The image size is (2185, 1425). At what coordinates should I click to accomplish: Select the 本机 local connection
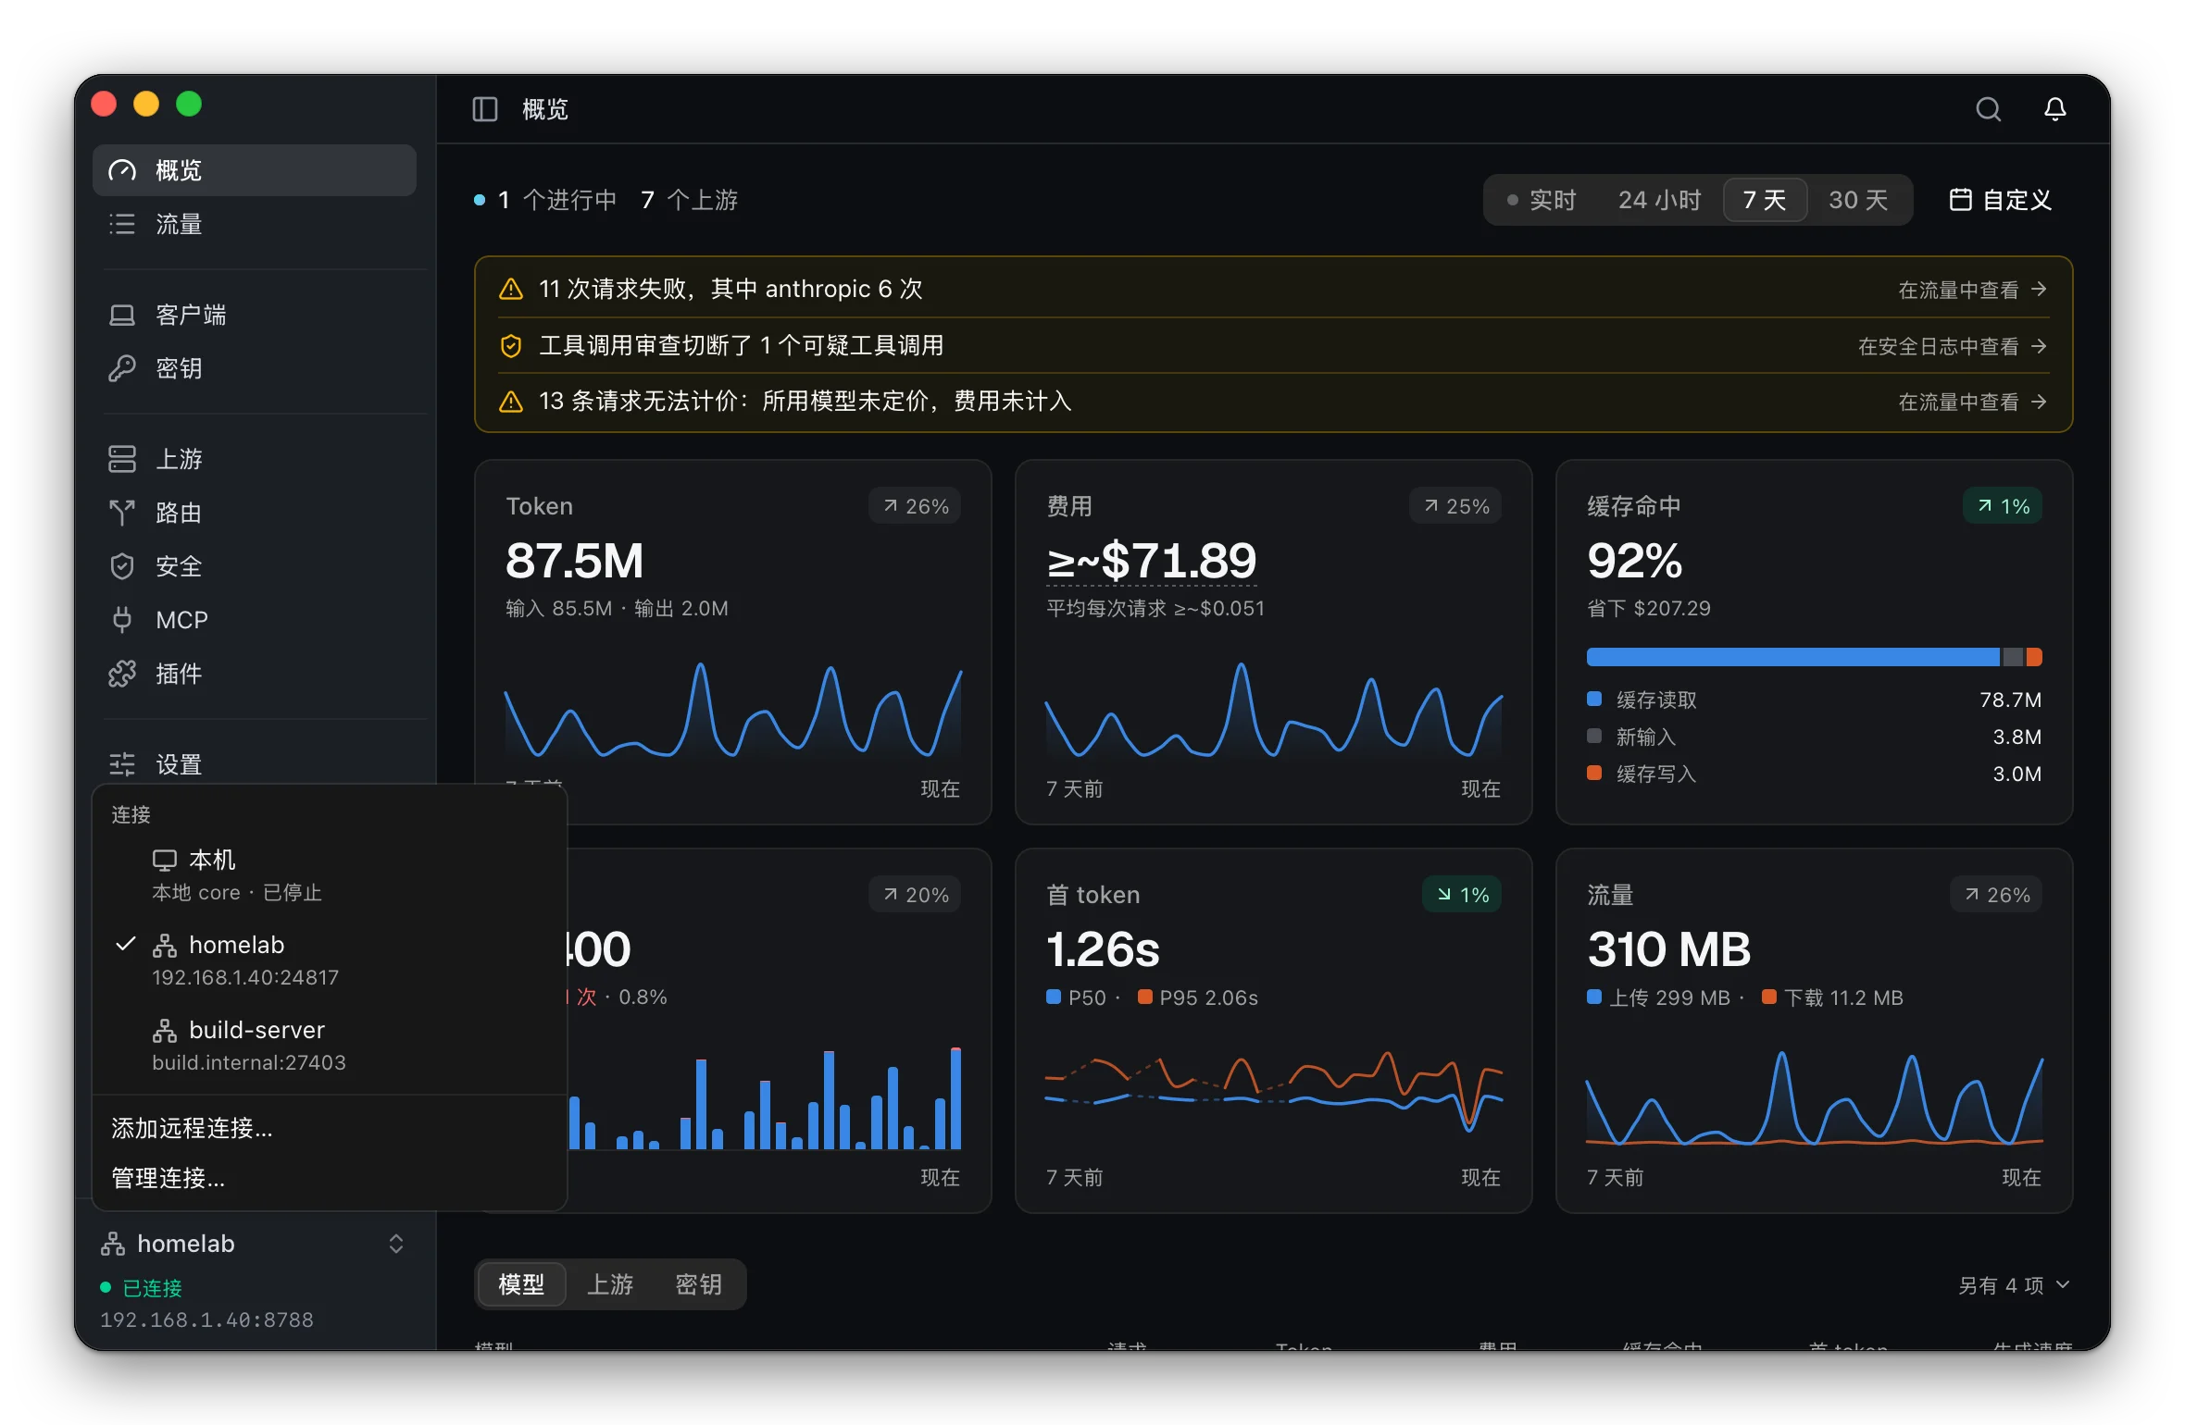(330, 875)
